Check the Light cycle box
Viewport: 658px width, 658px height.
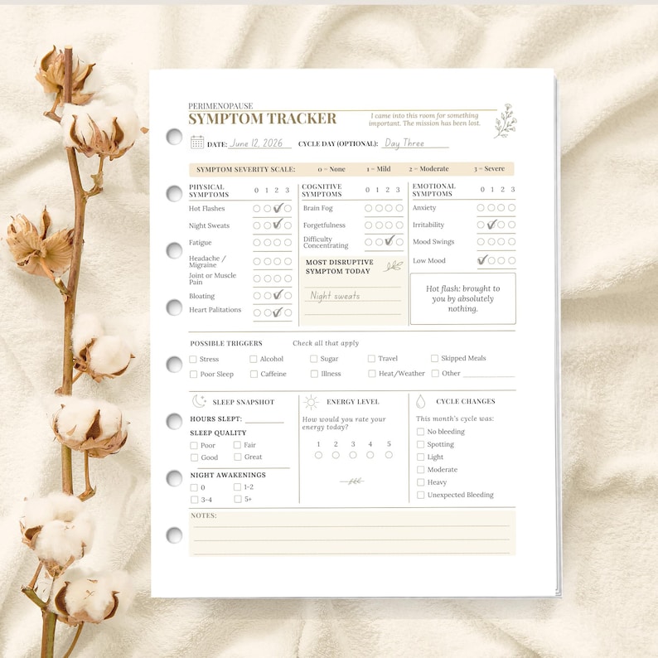click(420, 457)
